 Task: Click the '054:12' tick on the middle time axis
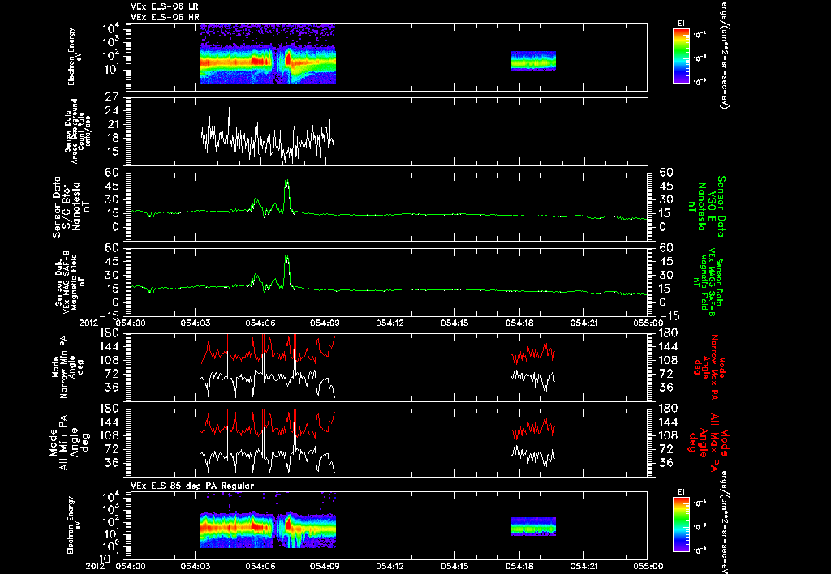[x=390, y=323]
